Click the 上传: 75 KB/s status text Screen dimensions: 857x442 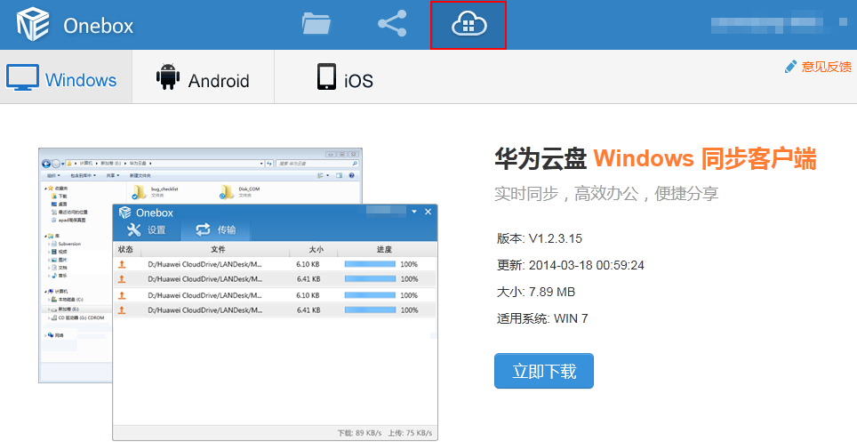410,433
